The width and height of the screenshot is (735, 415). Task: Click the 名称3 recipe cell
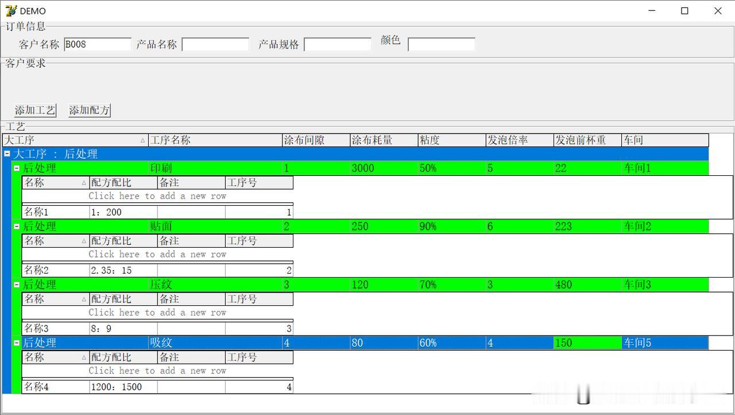tap(56, 329)
